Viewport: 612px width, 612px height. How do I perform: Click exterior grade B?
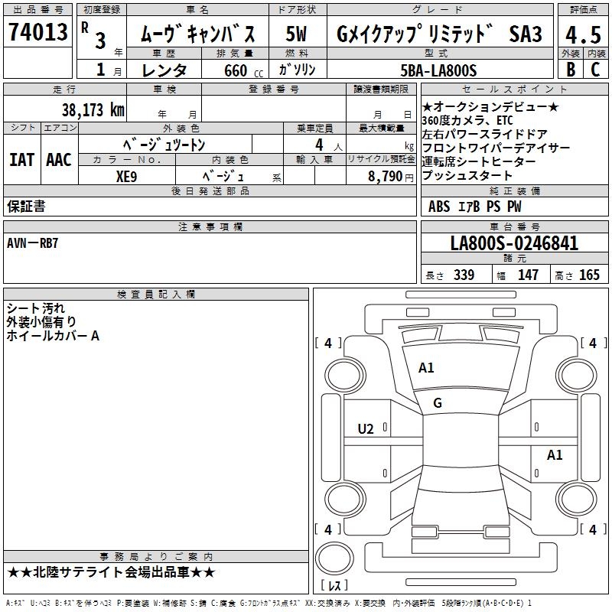pos(571,70)
